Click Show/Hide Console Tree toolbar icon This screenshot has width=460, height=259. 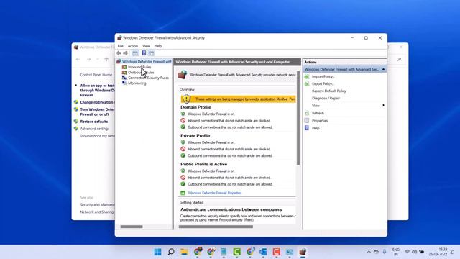click(135, 53)
